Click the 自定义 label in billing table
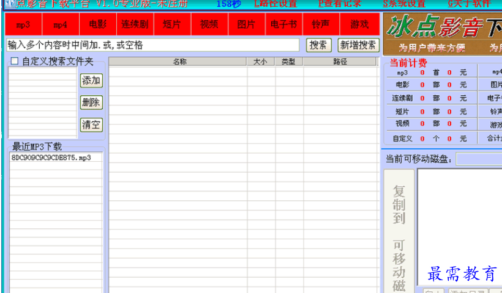The width and height of the screenshot is (502, 293). point(402,139)
